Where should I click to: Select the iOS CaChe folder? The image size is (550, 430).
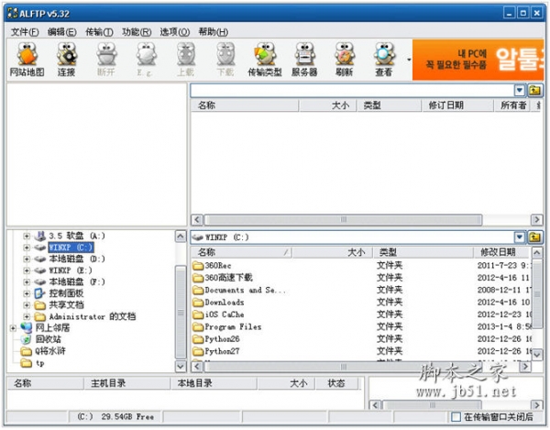(218, 314)
